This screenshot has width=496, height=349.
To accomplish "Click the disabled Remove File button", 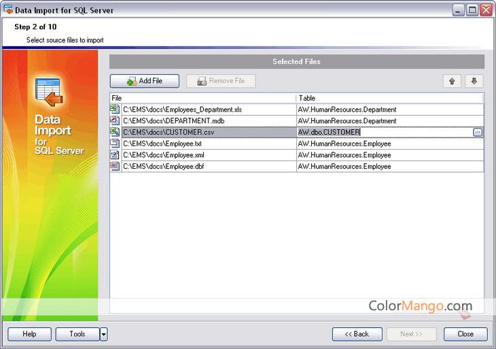I will pos(221,81).
